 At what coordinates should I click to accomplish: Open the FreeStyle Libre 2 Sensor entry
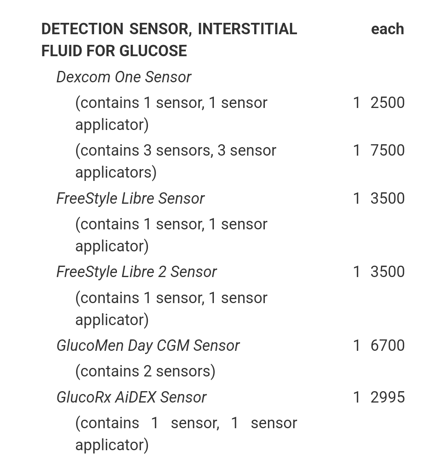pyautogui.click(x=136, y=272)
